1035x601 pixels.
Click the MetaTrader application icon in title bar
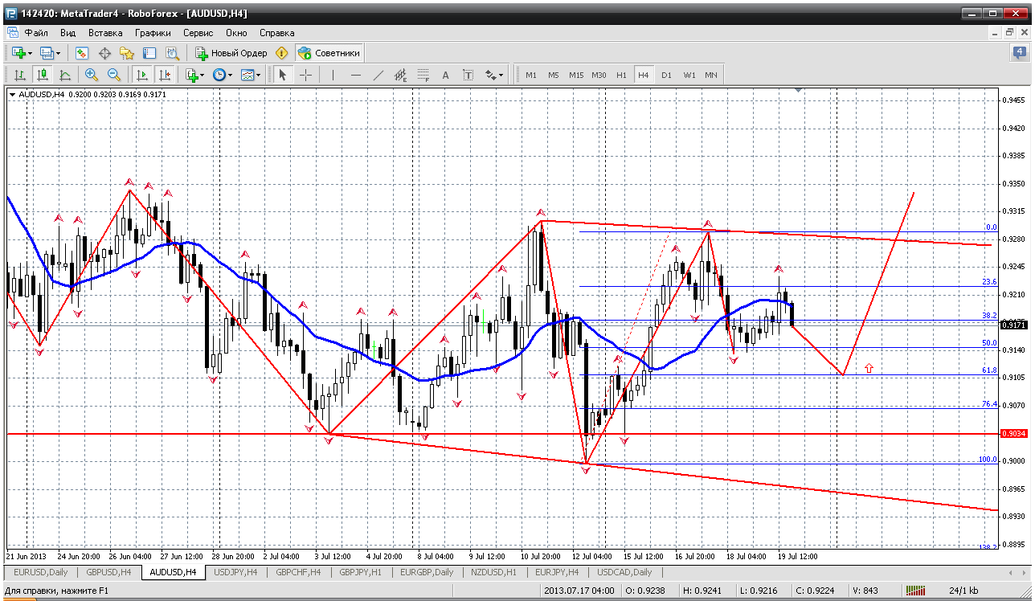point(10,14)
